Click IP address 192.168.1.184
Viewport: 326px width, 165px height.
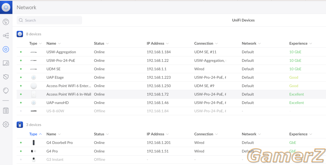[x=159, y=52]
